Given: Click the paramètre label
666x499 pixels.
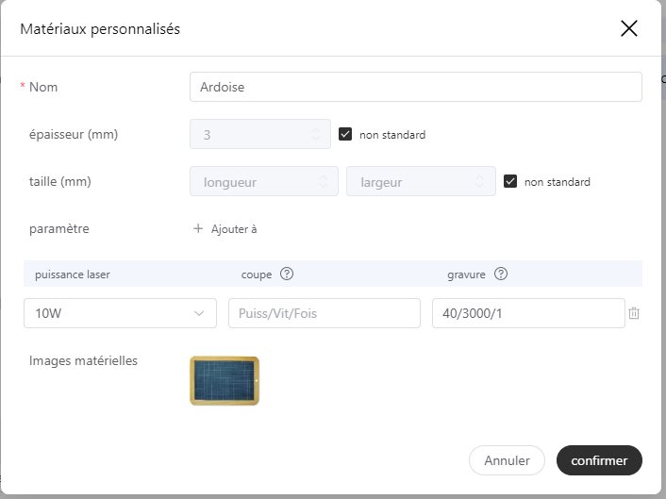Looking at the screenshot, I should (x=59, y=228).
